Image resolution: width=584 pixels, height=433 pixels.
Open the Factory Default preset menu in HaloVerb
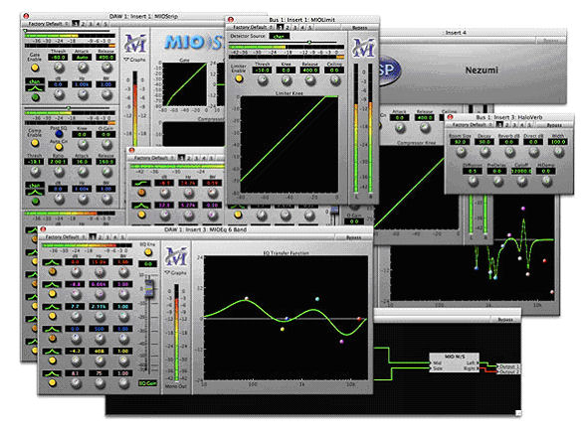coord(472,125)
